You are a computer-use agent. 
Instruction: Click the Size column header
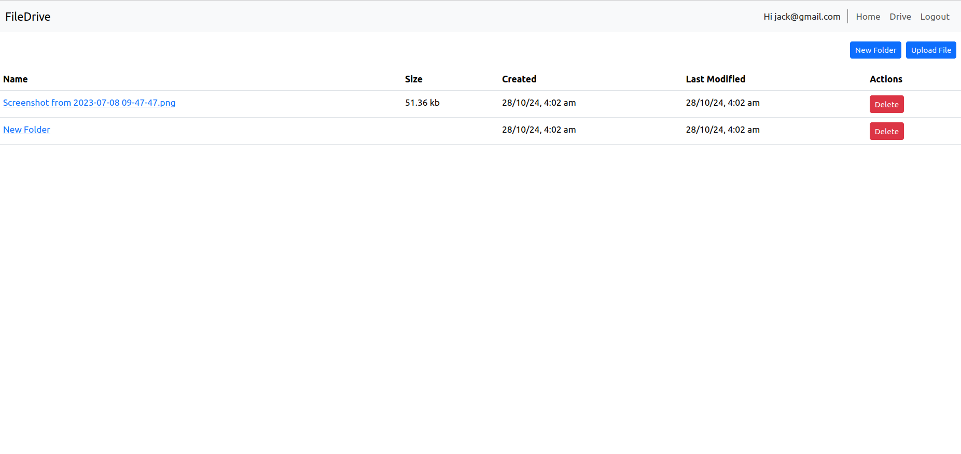[x=413, y=79]
